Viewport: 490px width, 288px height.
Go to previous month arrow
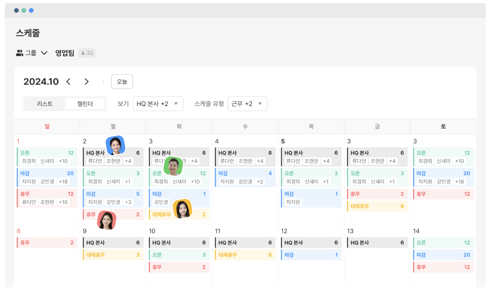click(69, 82)
